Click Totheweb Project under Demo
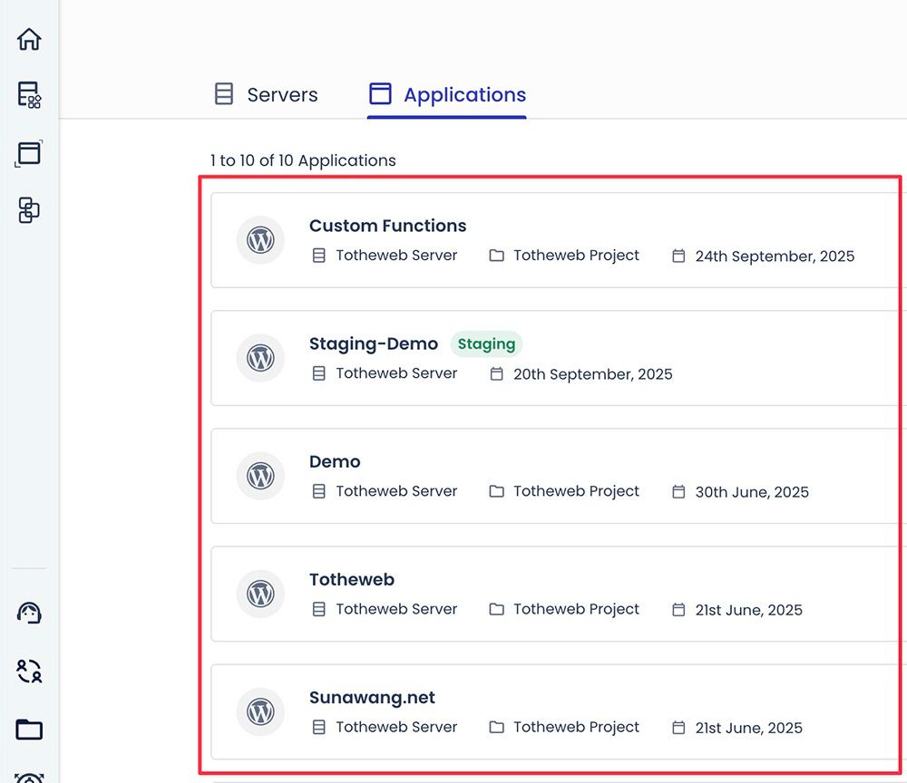The width and height of the screenshot is (907, 783). (575, 491)
